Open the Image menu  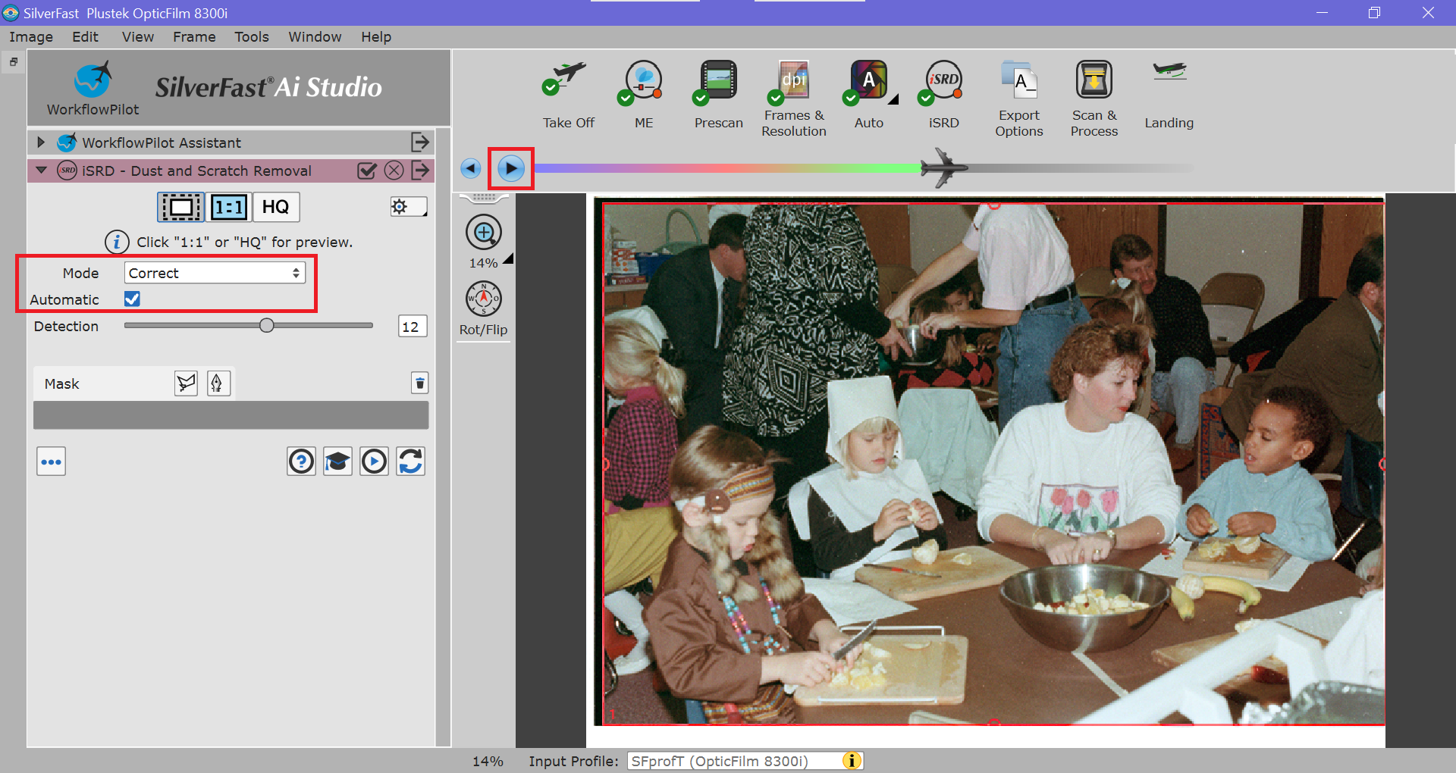tap(31, 37)
